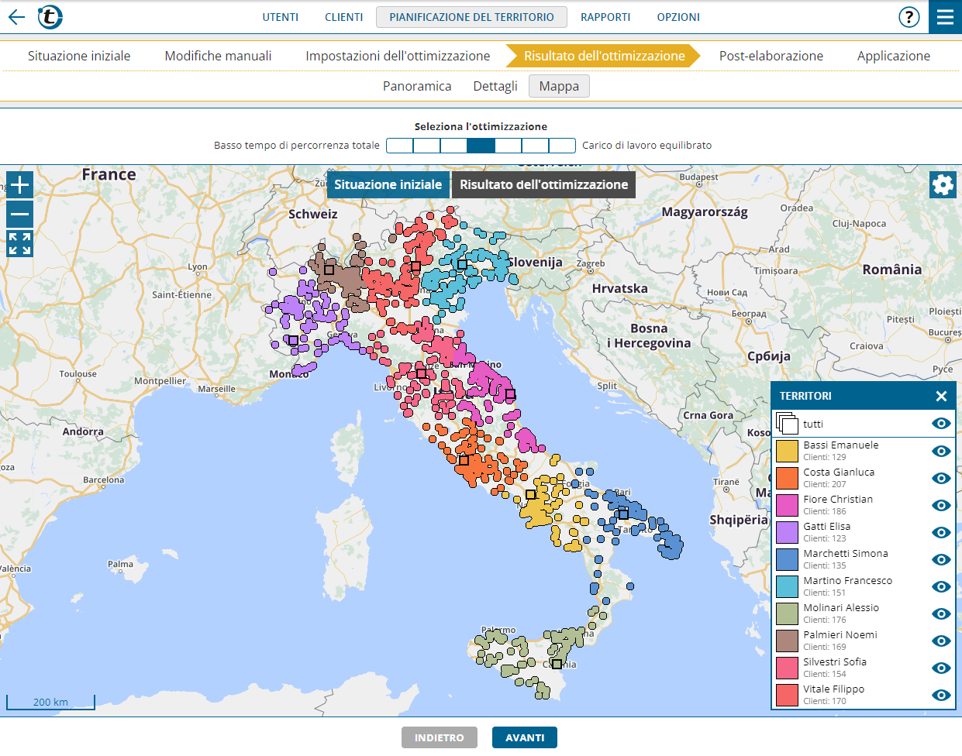Go to Applicazione step
962x756 pixels.
pyautogui.click(x=894, y=56)
